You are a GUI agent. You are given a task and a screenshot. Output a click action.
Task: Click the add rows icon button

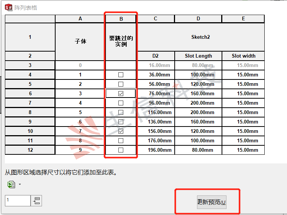pos(37,201)
